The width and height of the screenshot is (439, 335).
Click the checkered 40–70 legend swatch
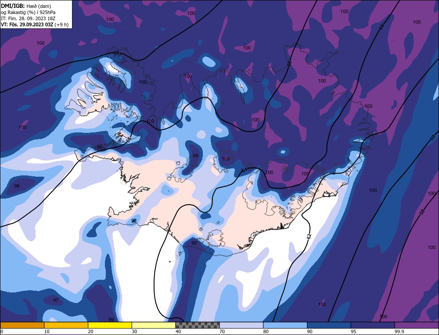198,325
